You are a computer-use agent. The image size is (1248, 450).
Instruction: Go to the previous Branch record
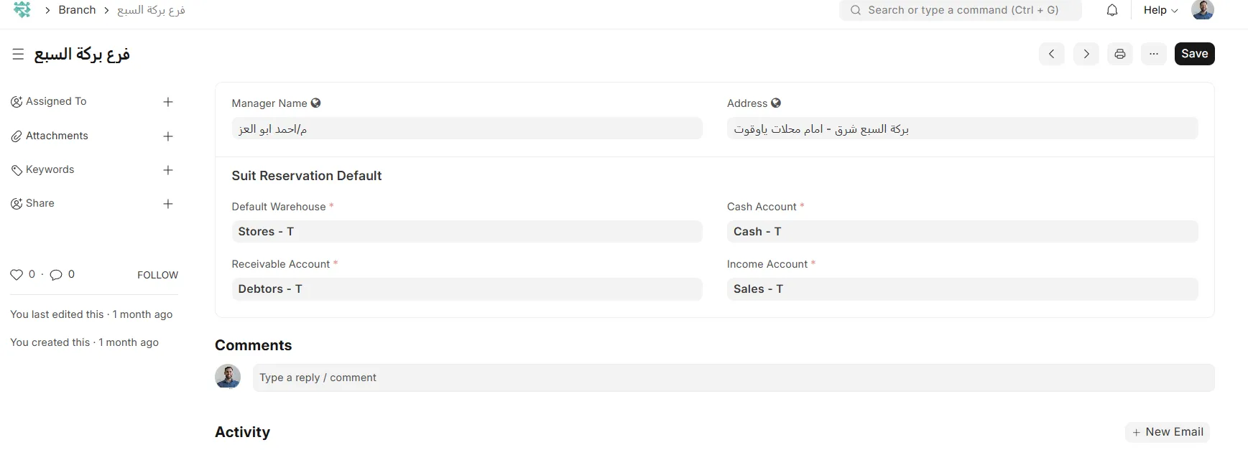pyautogui.click(x=1051, y=54)
